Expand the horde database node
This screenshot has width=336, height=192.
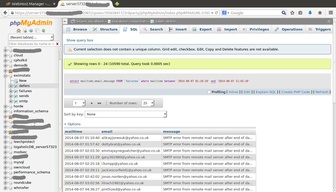(5, 106)
